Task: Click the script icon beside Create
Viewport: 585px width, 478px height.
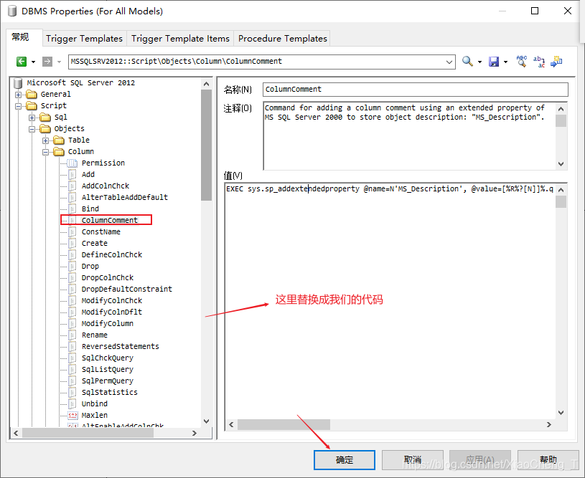Action: [x=72, y=243]
